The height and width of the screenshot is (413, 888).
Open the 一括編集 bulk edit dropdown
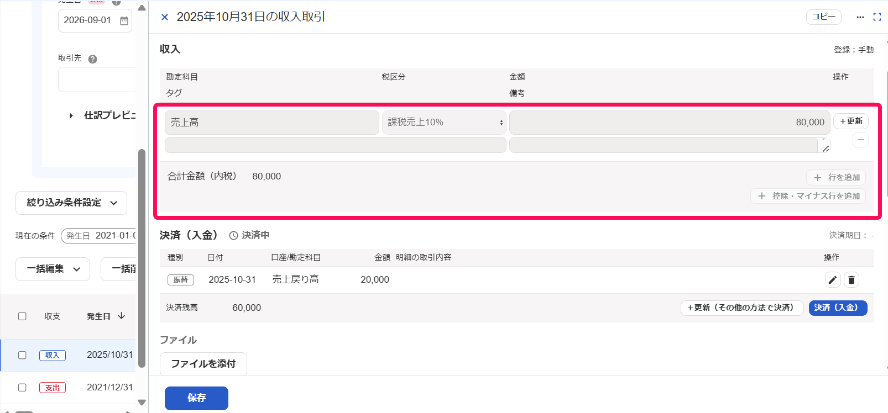53,269
